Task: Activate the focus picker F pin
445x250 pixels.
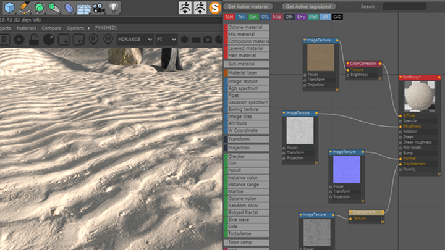Action: click(93, 40)
